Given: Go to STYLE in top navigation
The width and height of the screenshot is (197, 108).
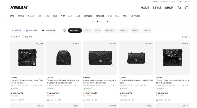Looking at the screenshot, I should point(157,8).
